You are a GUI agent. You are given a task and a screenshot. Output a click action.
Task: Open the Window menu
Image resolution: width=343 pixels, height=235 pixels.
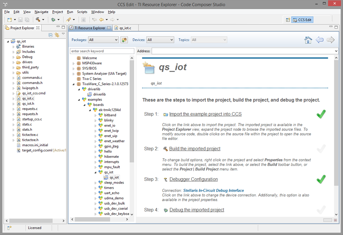[98, 12]
